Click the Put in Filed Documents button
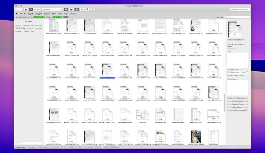Screen dimensions: 265x153 coord(238,98)
